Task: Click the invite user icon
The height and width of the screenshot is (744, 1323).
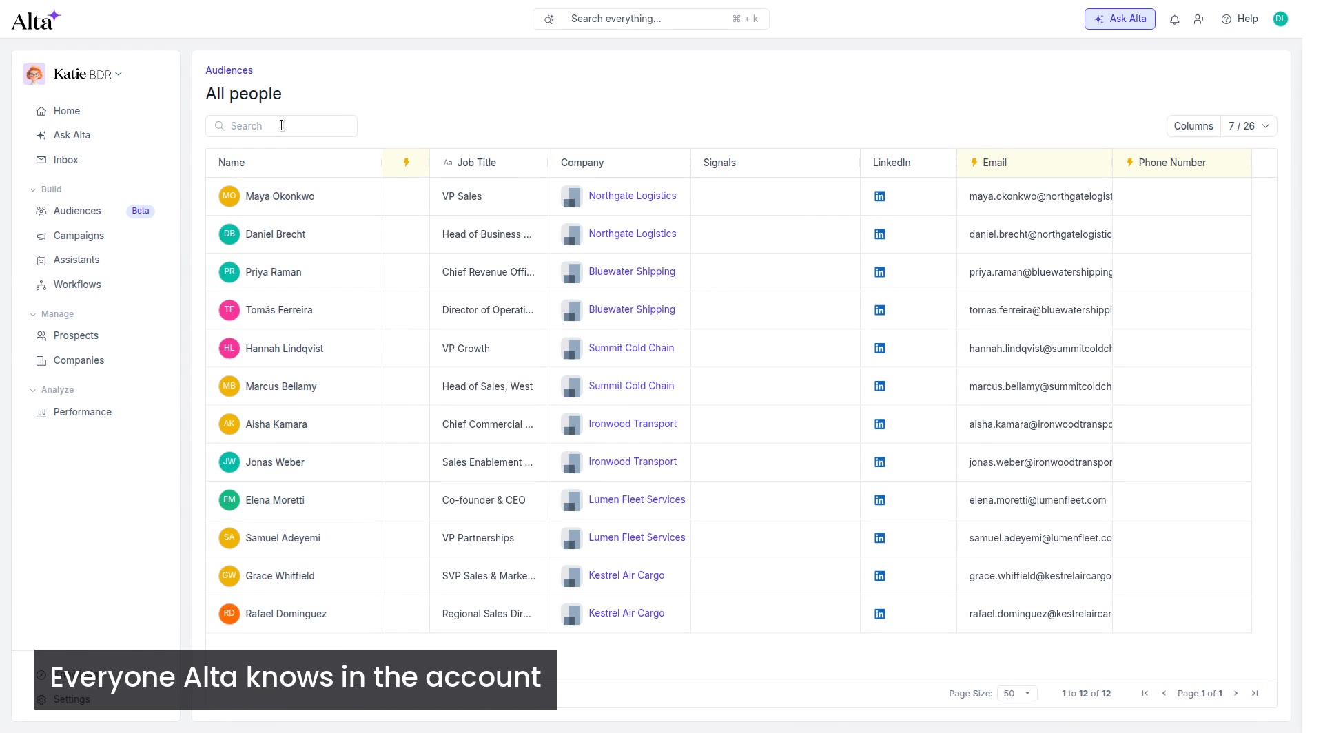Action: pos(1199,19)
